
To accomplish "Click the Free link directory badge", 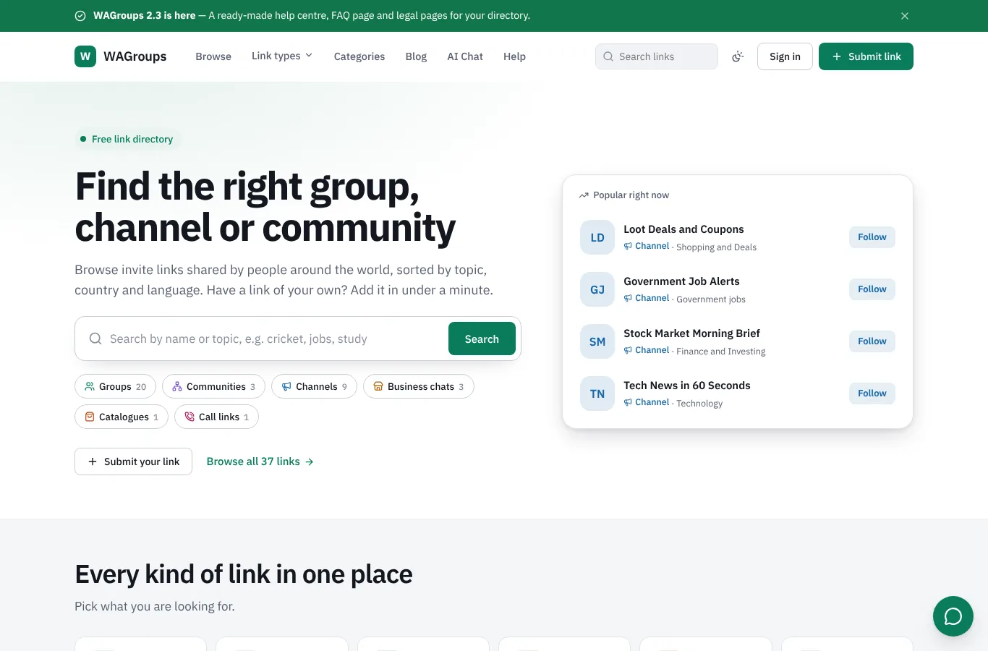I will point(127,139).
